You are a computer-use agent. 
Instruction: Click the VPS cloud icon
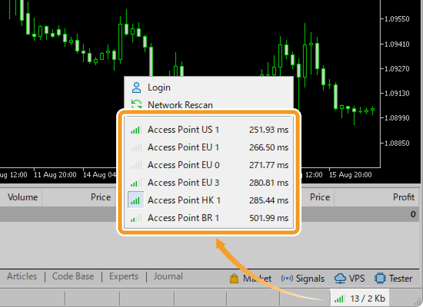pyautogui.click(x=340, y=279)
